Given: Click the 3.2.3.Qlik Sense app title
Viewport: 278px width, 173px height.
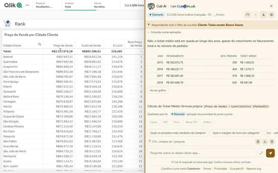Looking at the screenshot, I should [134, 5].
